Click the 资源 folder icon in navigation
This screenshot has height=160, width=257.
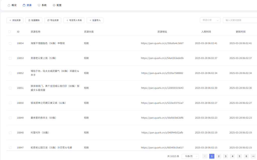point(24,5)
